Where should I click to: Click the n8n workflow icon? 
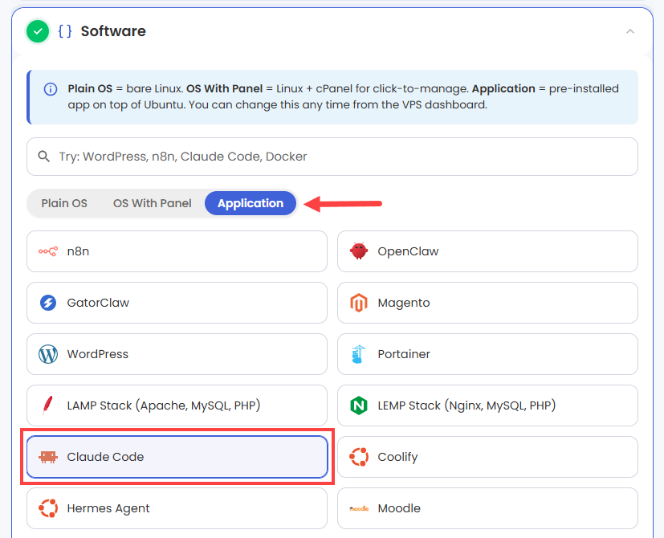pos(48,251)
